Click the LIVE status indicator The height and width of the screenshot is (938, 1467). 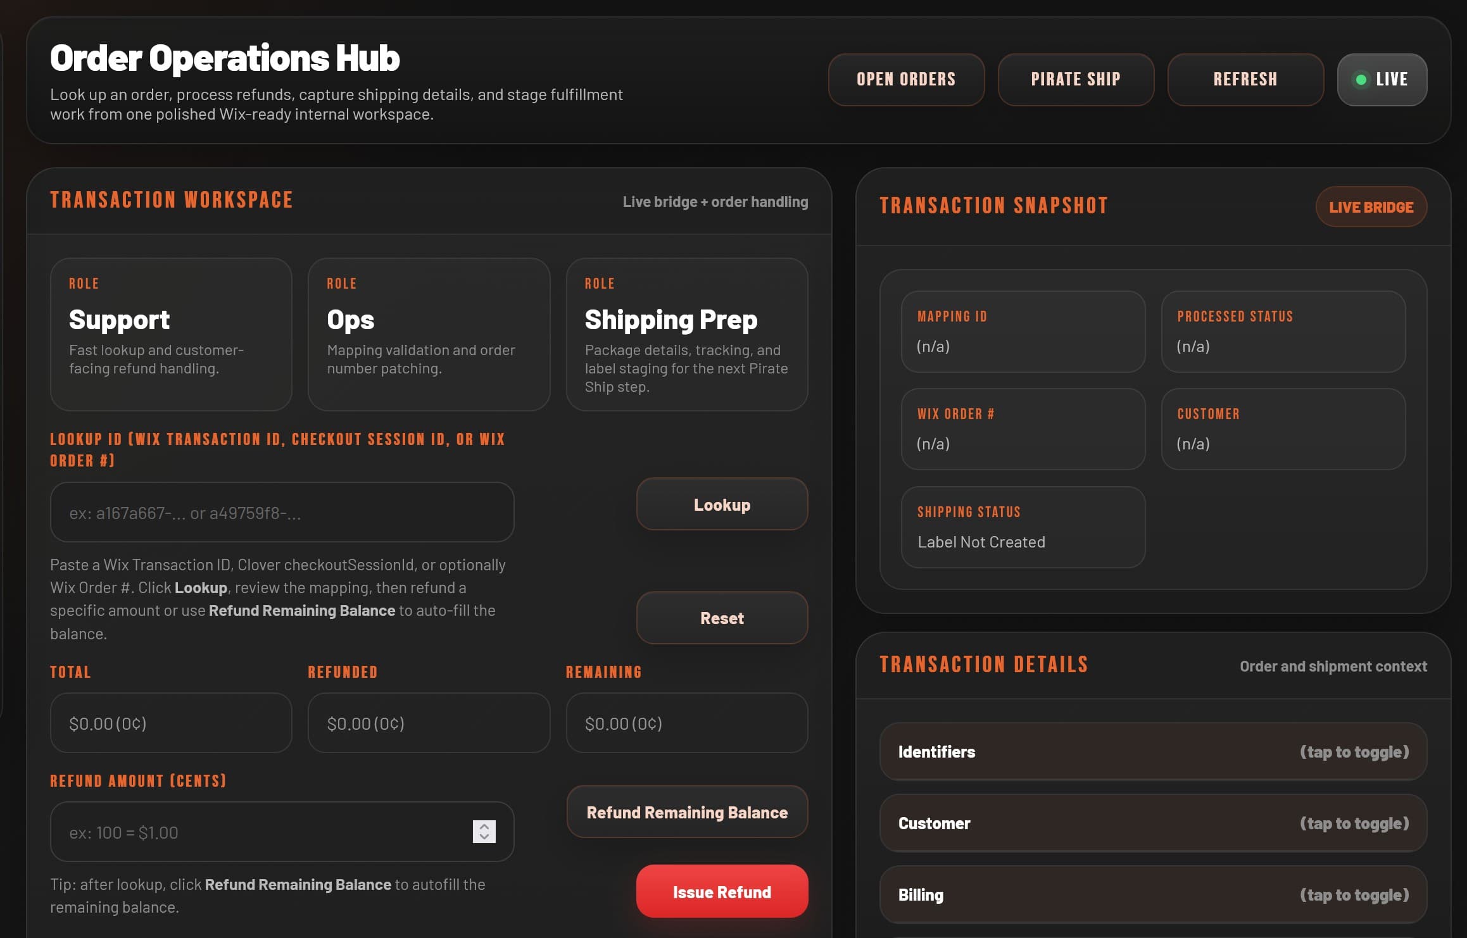click(1382, 79)
